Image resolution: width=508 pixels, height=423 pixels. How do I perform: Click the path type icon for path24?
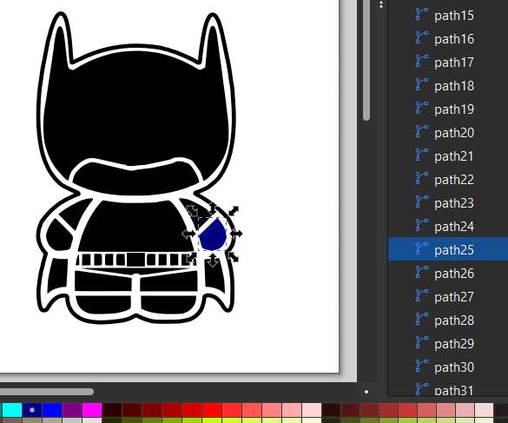point(421,225)
